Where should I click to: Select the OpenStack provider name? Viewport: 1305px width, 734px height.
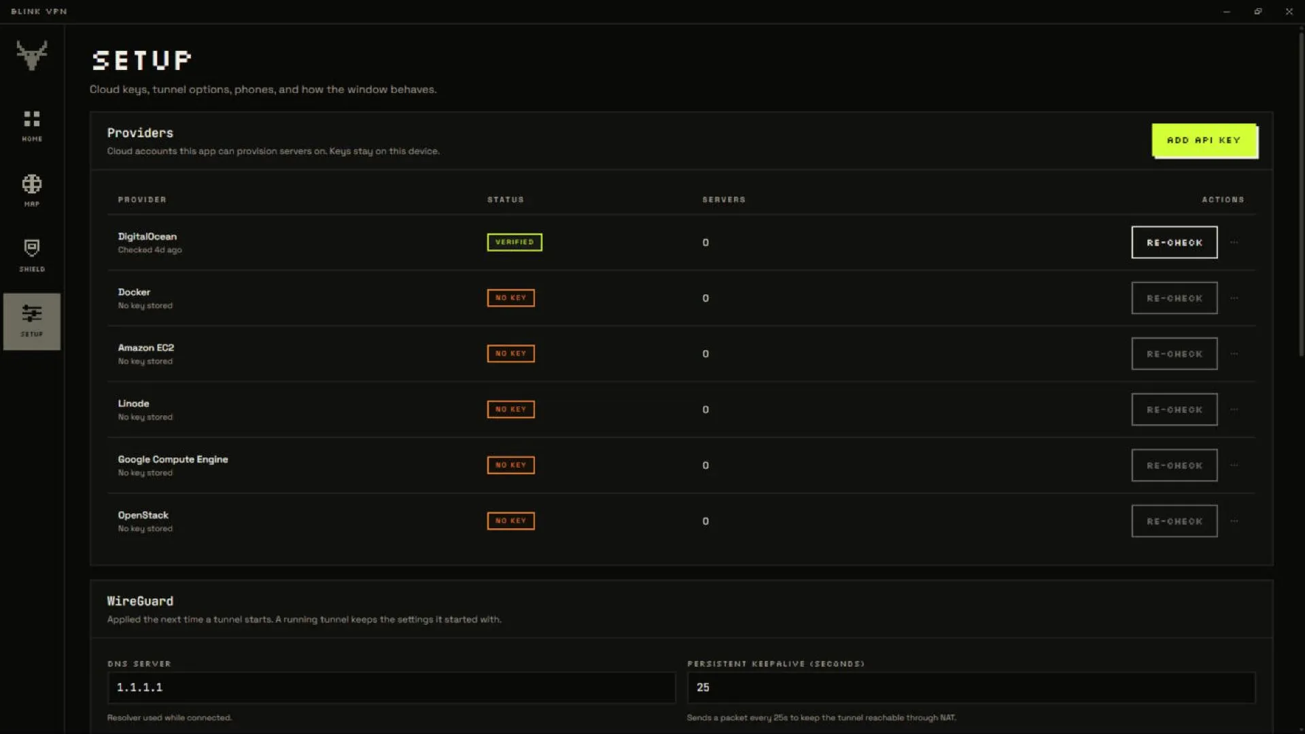(143, 515)
